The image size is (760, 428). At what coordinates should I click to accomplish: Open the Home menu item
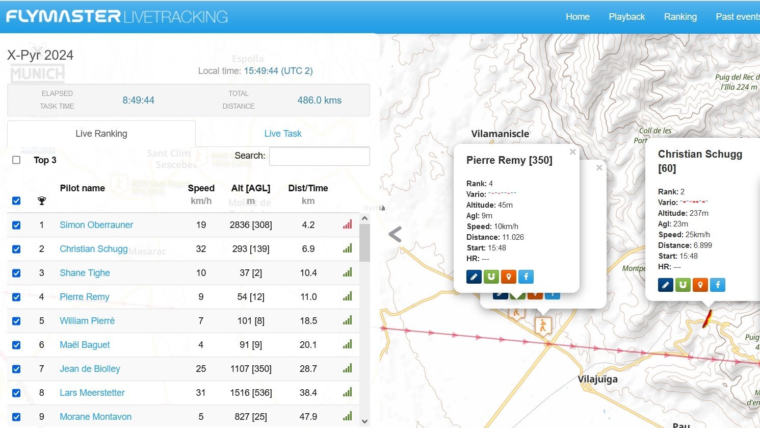coord(578,17)
